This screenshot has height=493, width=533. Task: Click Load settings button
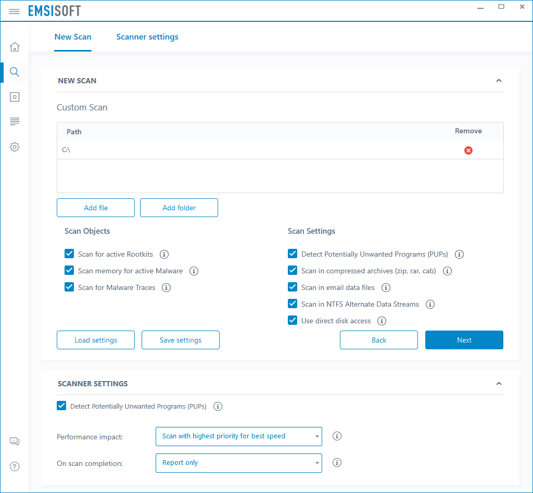pyautogui.click(x=96, y=340)
